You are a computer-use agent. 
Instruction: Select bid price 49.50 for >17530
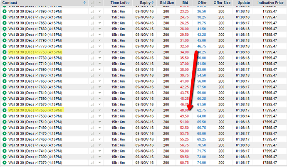pyautogui.click(x=184, y=116)
